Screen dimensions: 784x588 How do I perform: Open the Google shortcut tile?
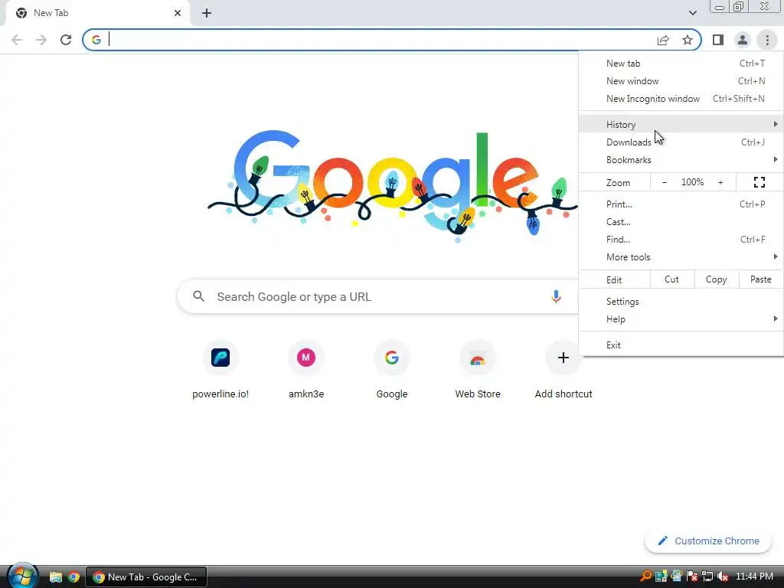coord(392,370)
